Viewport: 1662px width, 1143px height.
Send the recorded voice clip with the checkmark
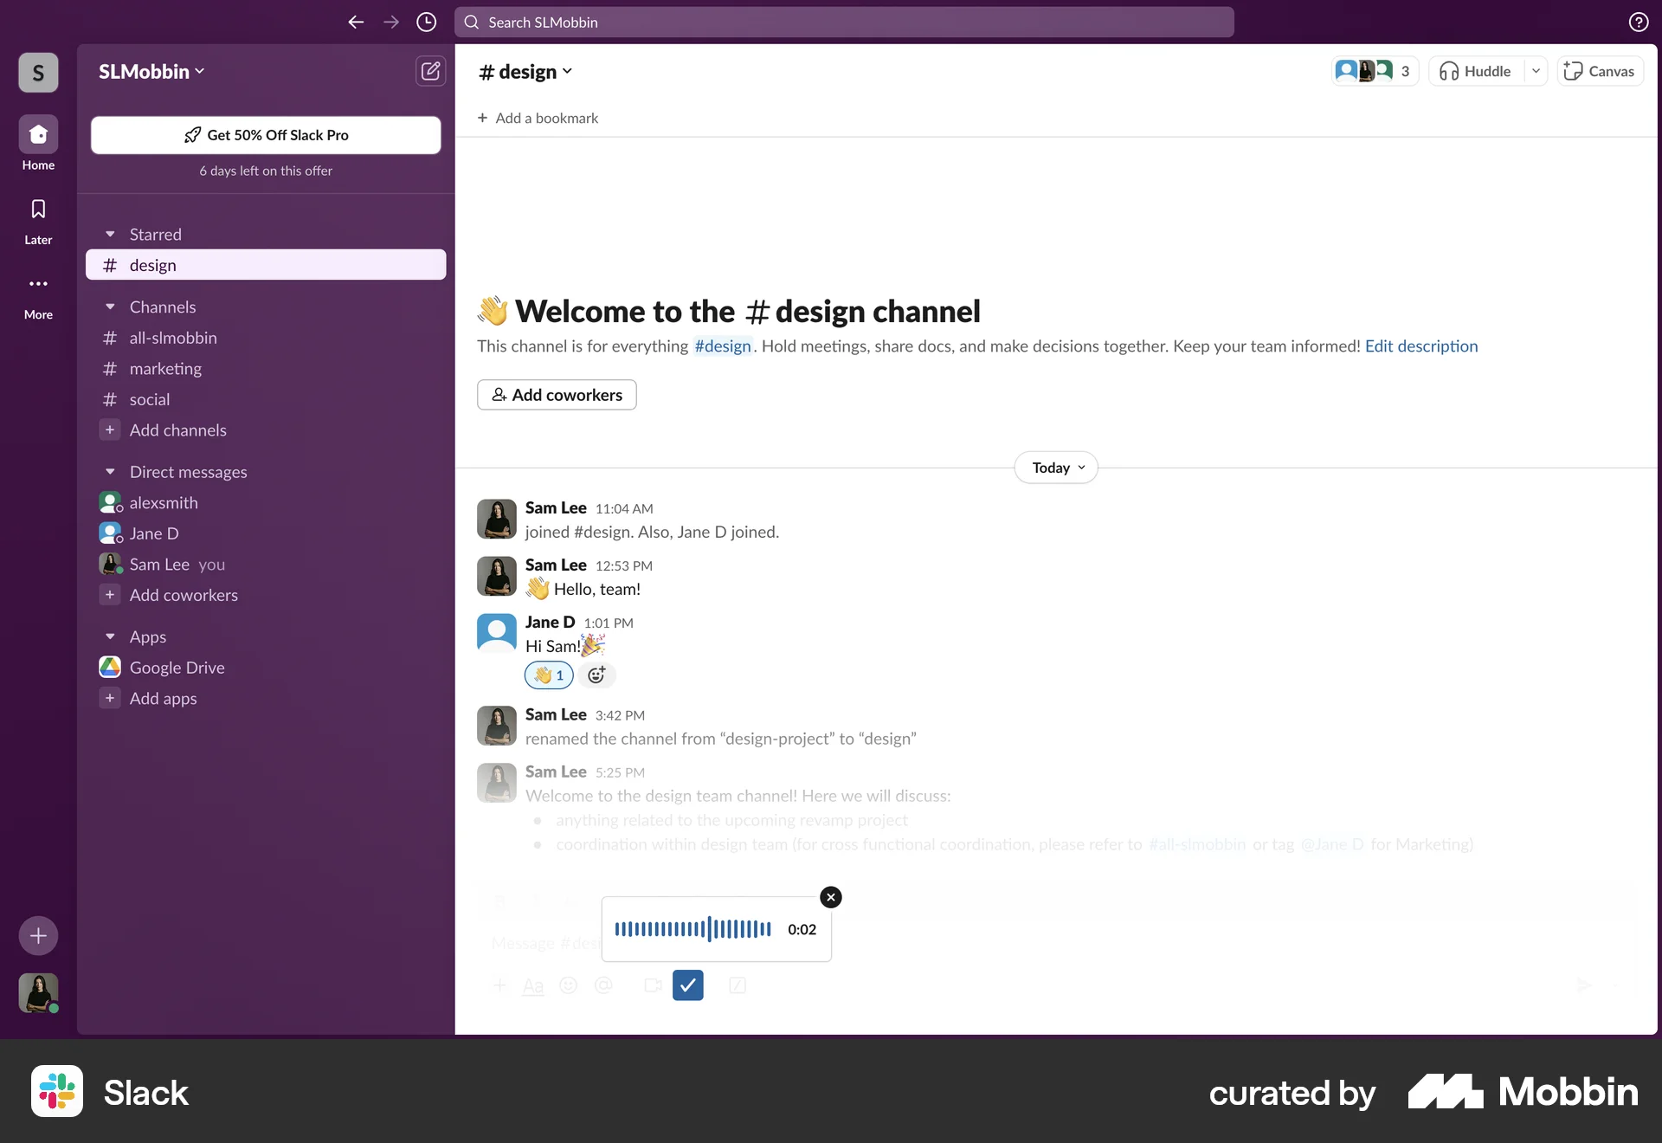[687, 985]
